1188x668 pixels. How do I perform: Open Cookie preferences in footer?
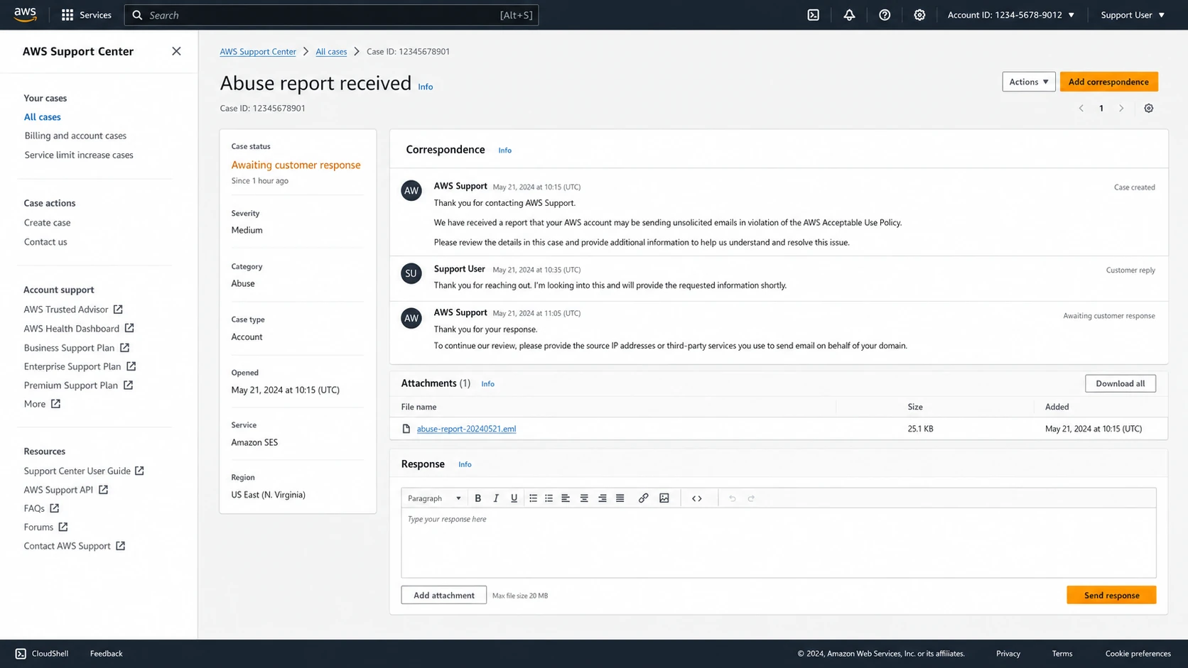(x=1138, y=654)
